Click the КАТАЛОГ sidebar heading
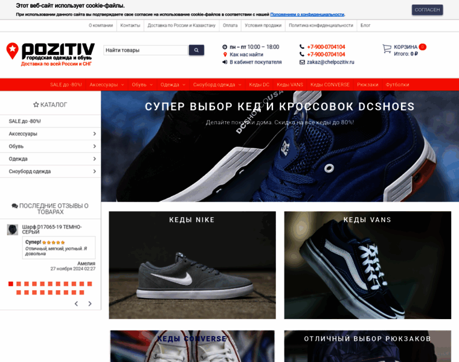Screen dimensions: 459x362 pos(50,105)
